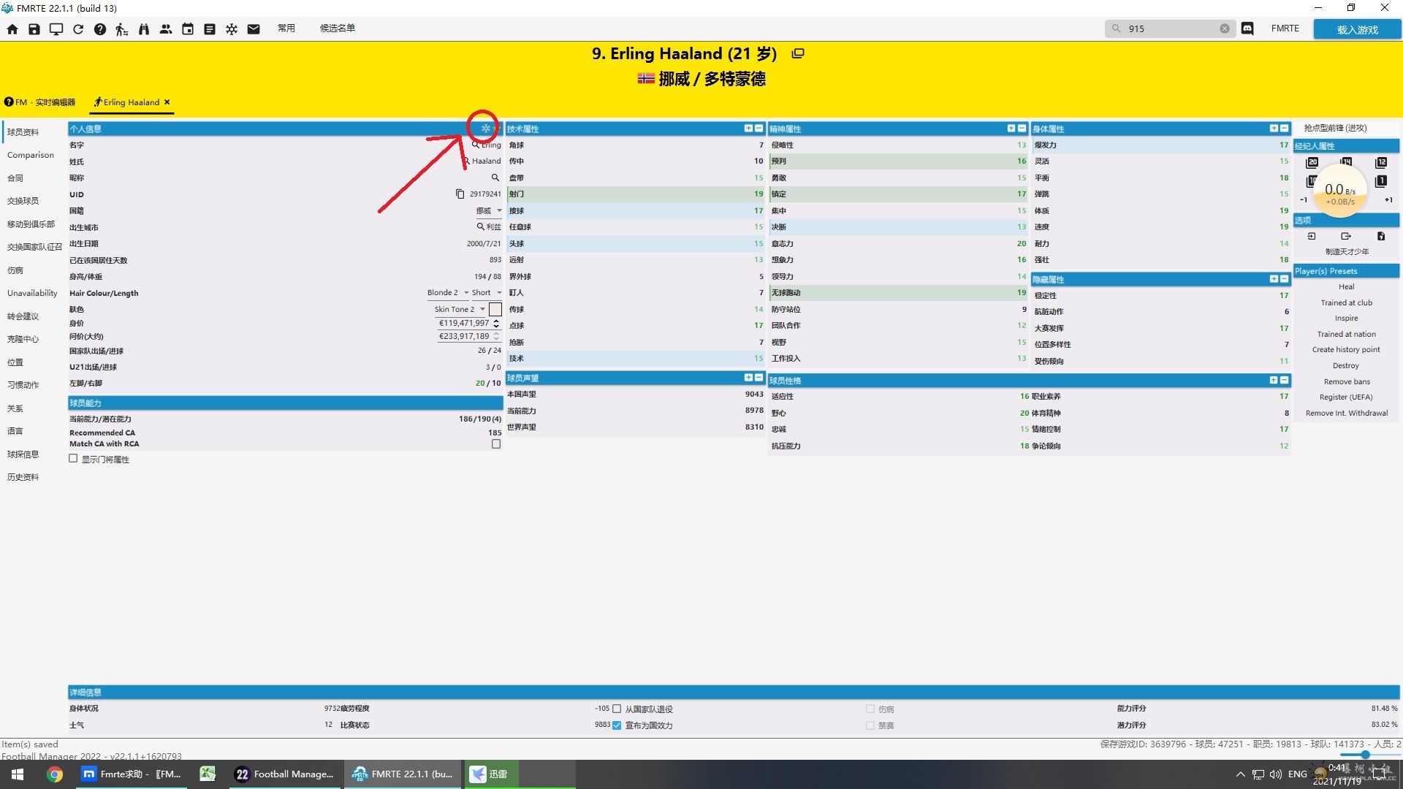Open the mail envelope toolbar icon

point(254,29)
